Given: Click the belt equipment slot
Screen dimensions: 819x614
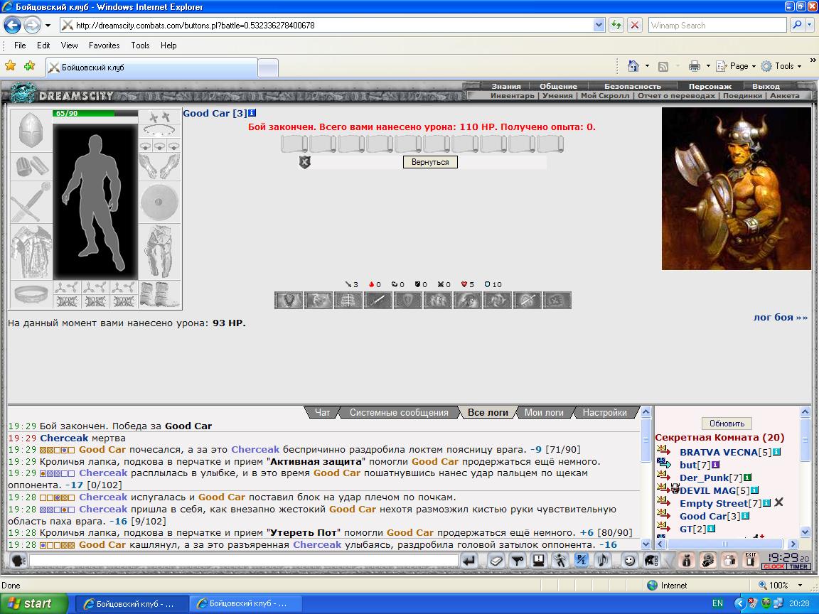Looking at the screenshot, I should point(31,294).
